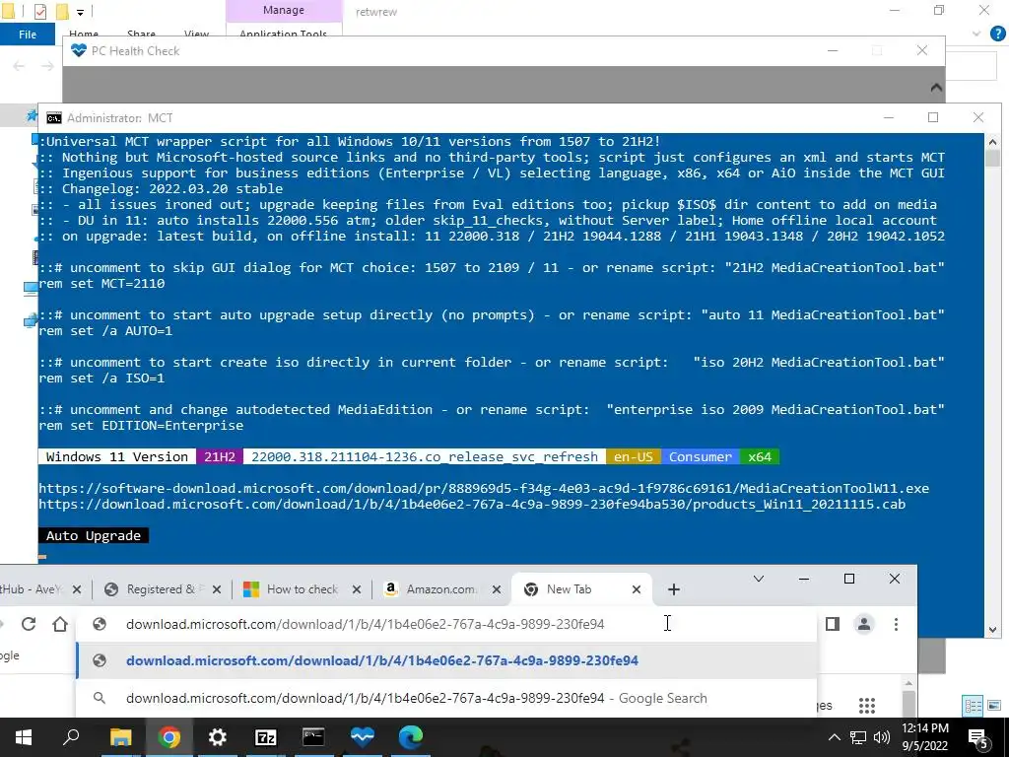Open notification center icon
1009x757 pixels.
click(978, 738)
